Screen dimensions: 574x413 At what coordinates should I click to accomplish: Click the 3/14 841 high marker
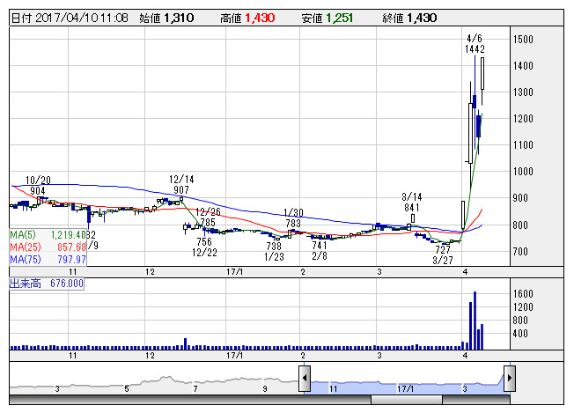410,202
